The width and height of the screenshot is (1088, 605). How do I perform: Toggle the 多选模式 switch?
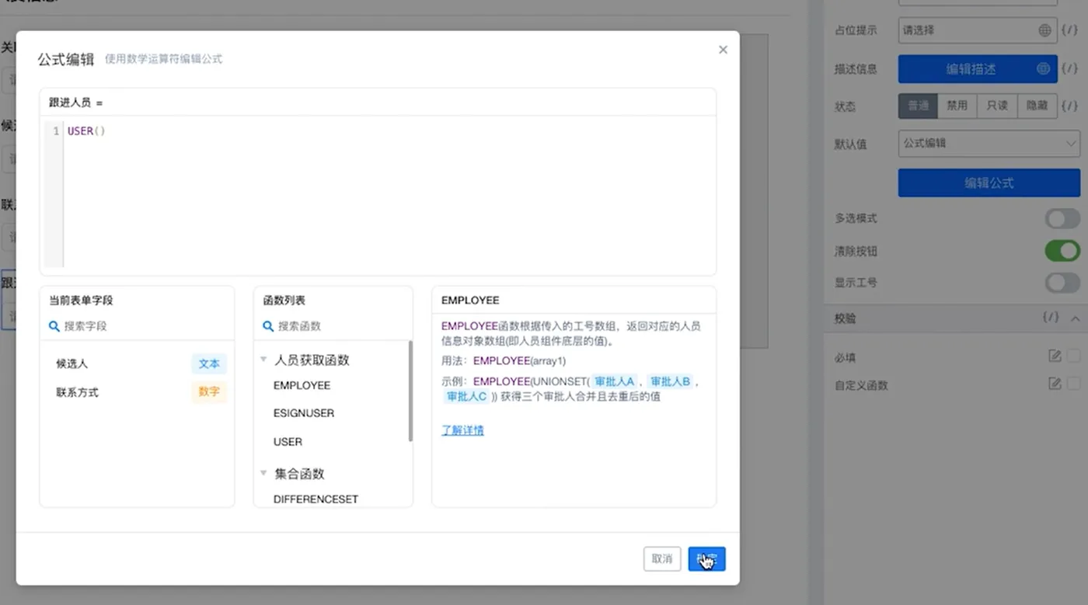pos(1062,219)
